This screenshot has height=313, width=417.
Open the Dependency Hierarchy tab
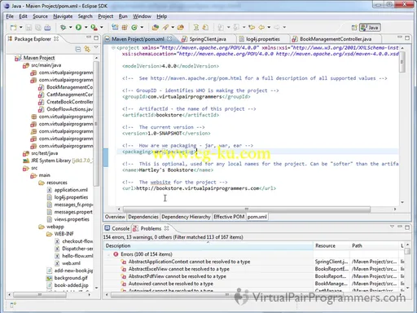pyautogui.click(x=186, y=217)
